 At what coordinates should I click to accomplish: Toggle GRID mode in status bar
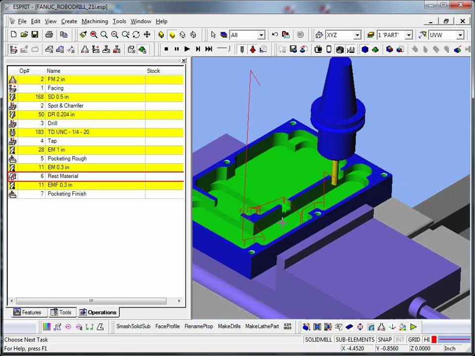pyautogui.click(x=414, y=340)
